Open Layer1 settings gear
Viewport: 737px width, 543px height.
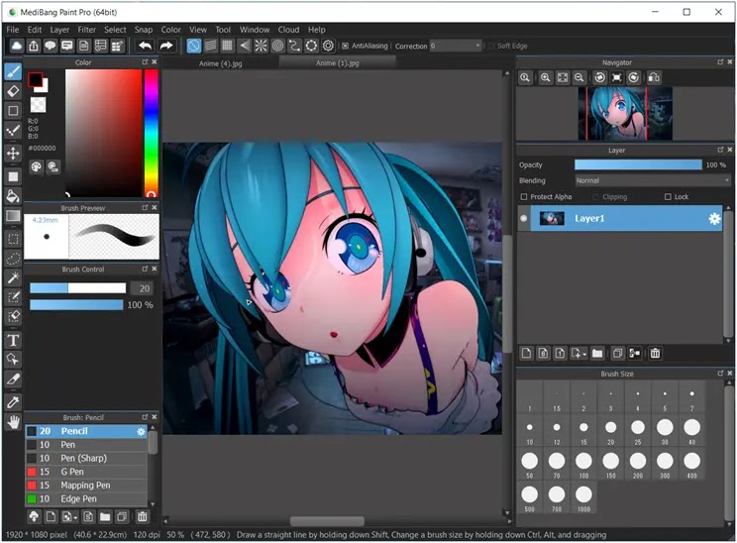[x=714, y=219]
